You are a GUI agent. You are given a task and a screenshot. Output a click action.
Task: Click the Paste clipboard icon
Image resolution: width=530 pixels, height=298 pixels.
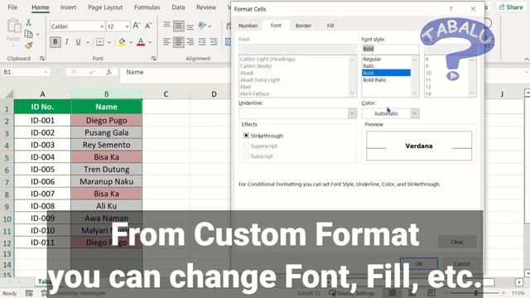click(13, 26)
